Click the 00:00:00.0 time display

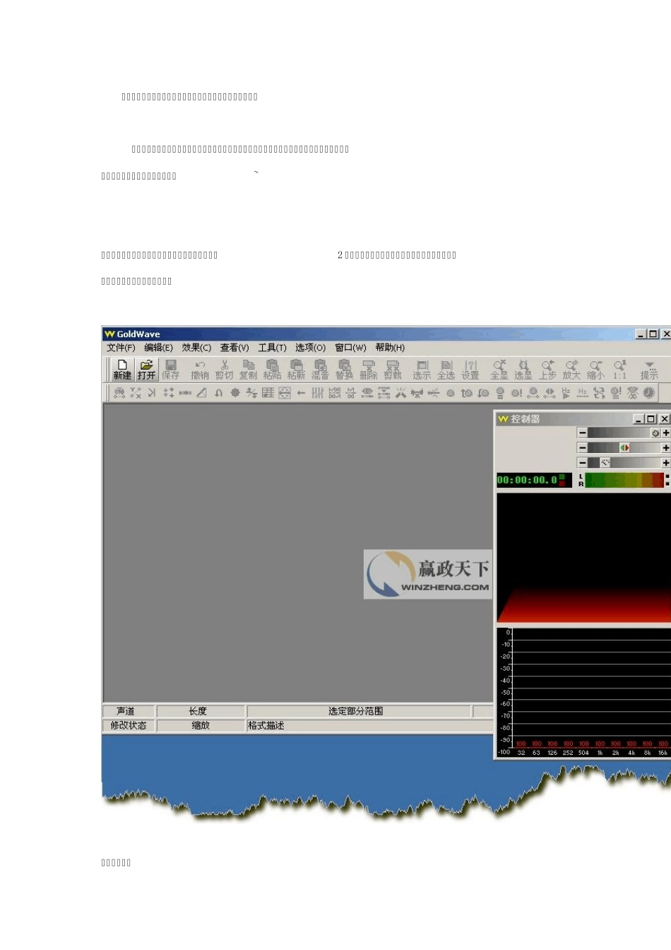(x=534, y=480)
